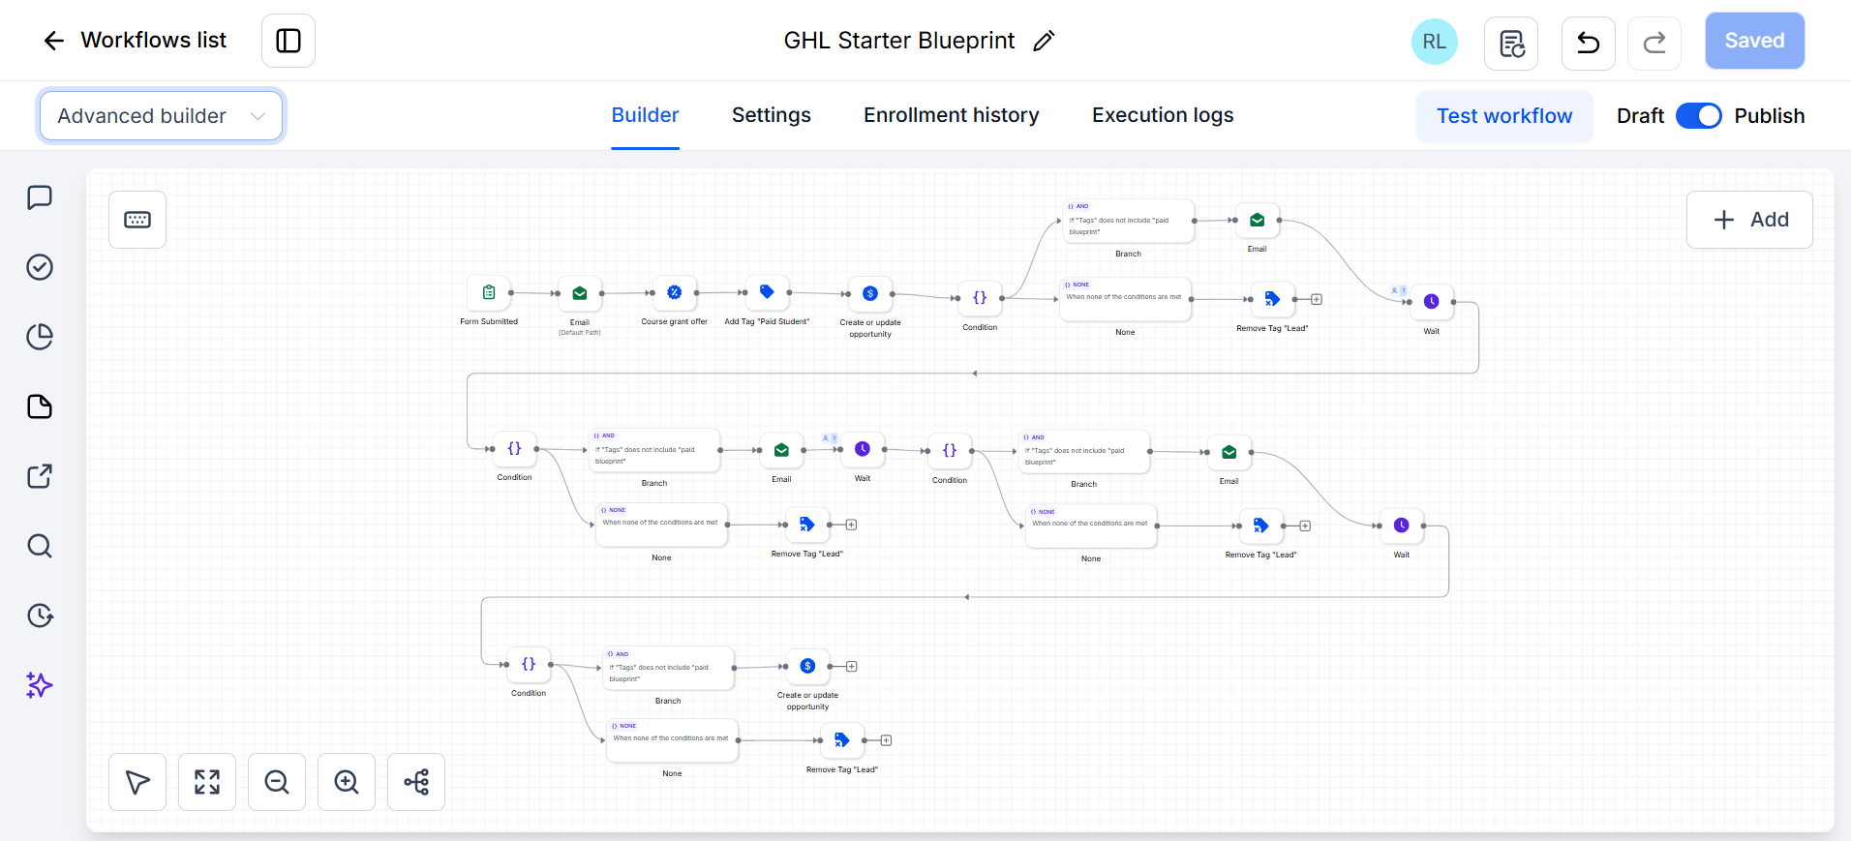Open the AI sparkles sidebar icon

(x=40, y=685)
